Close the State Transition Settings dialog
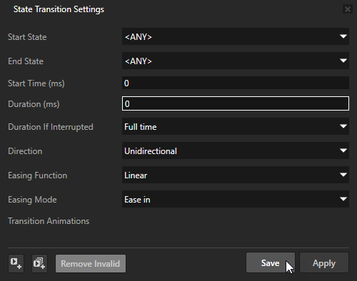The width and height of the screenshot is (357, 281). pos(348,9)
